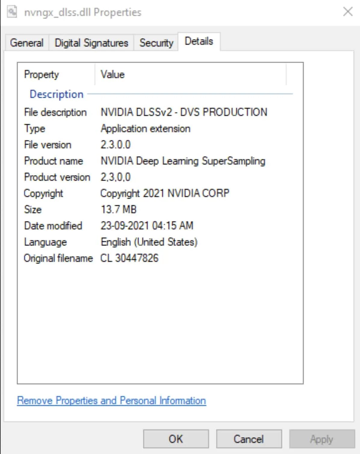Click the Value column header

(112, 74)
